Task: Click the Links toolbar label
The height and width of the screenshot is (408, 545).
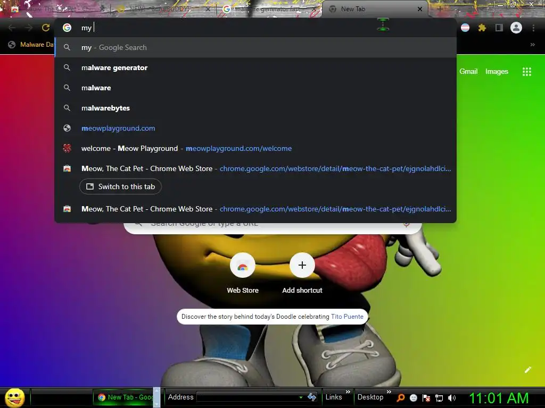Action: [x=334, y=397]
